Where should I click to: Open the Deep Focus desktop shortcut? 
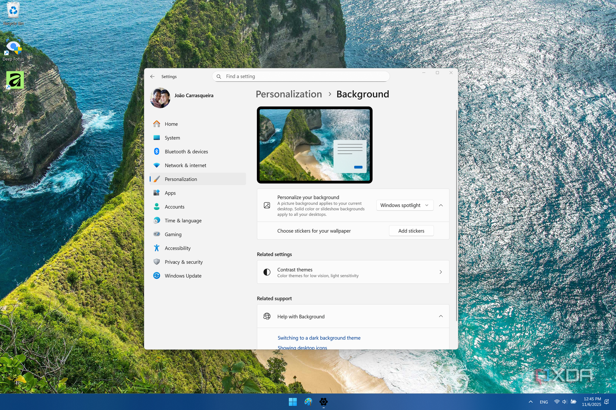pos(13,50)
